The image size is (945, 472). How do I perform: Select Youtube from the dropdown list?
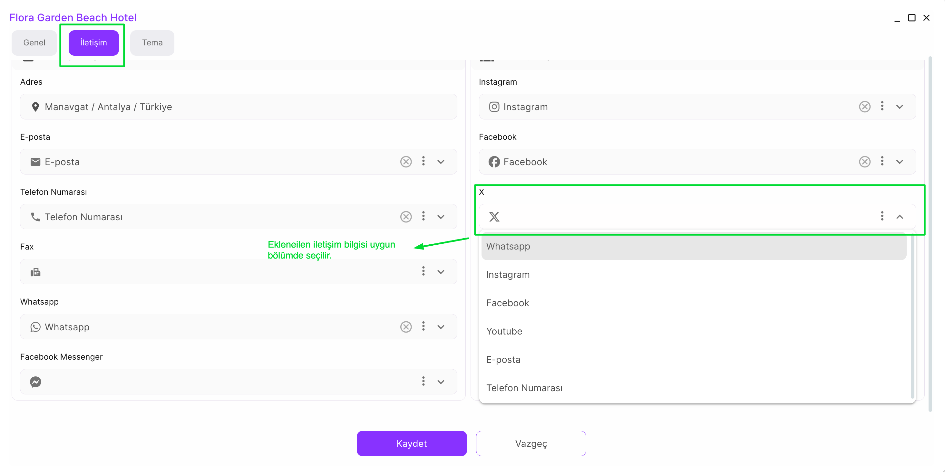pyautogui.click(x=504, y=331)
